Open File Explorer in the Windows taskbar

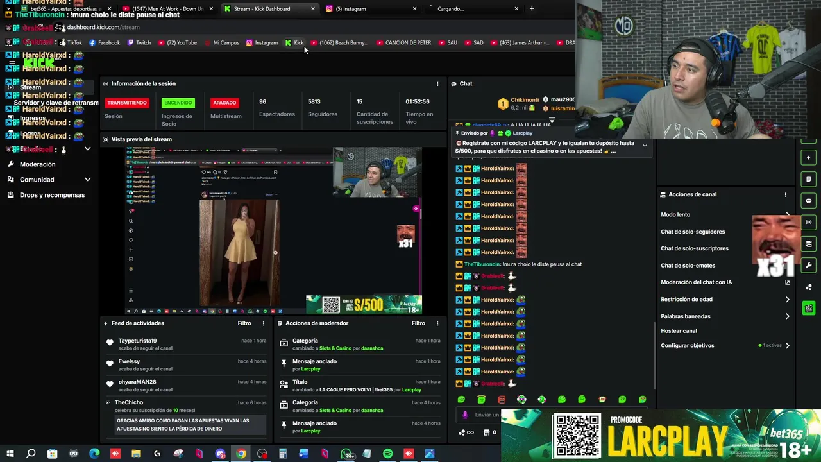136,454
